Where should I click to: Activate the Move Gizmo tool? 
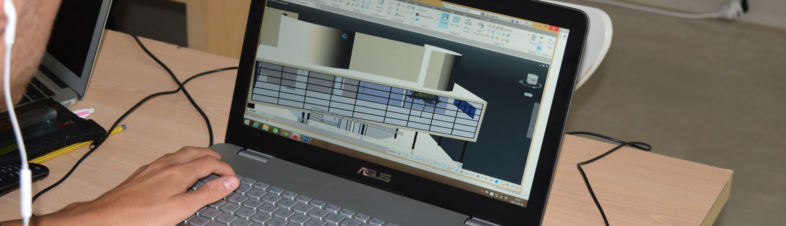468,24
